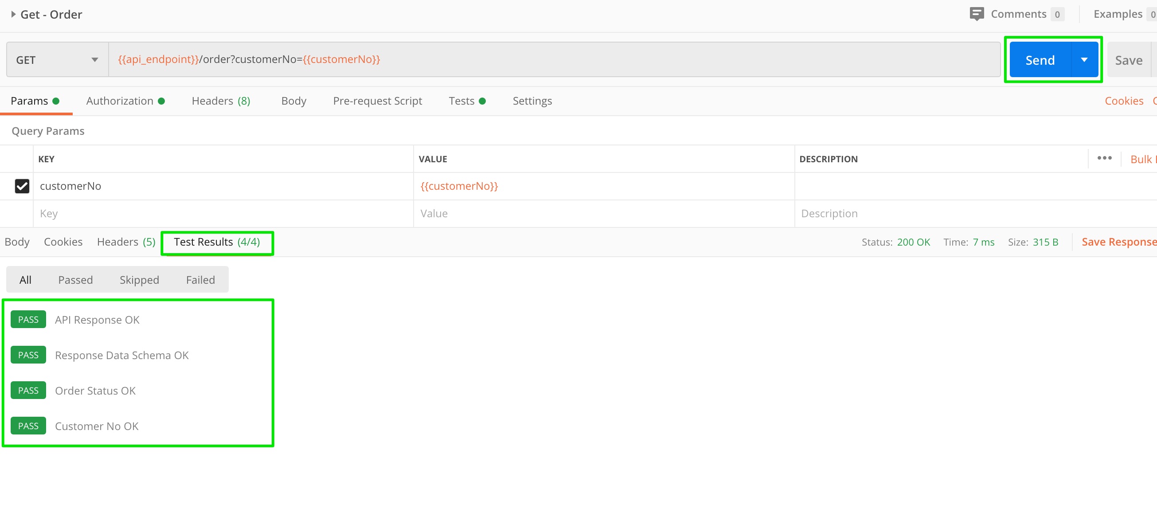Click the Cookies link near the request tabs
This screenshot has height=532, width=1157.
1123,101
